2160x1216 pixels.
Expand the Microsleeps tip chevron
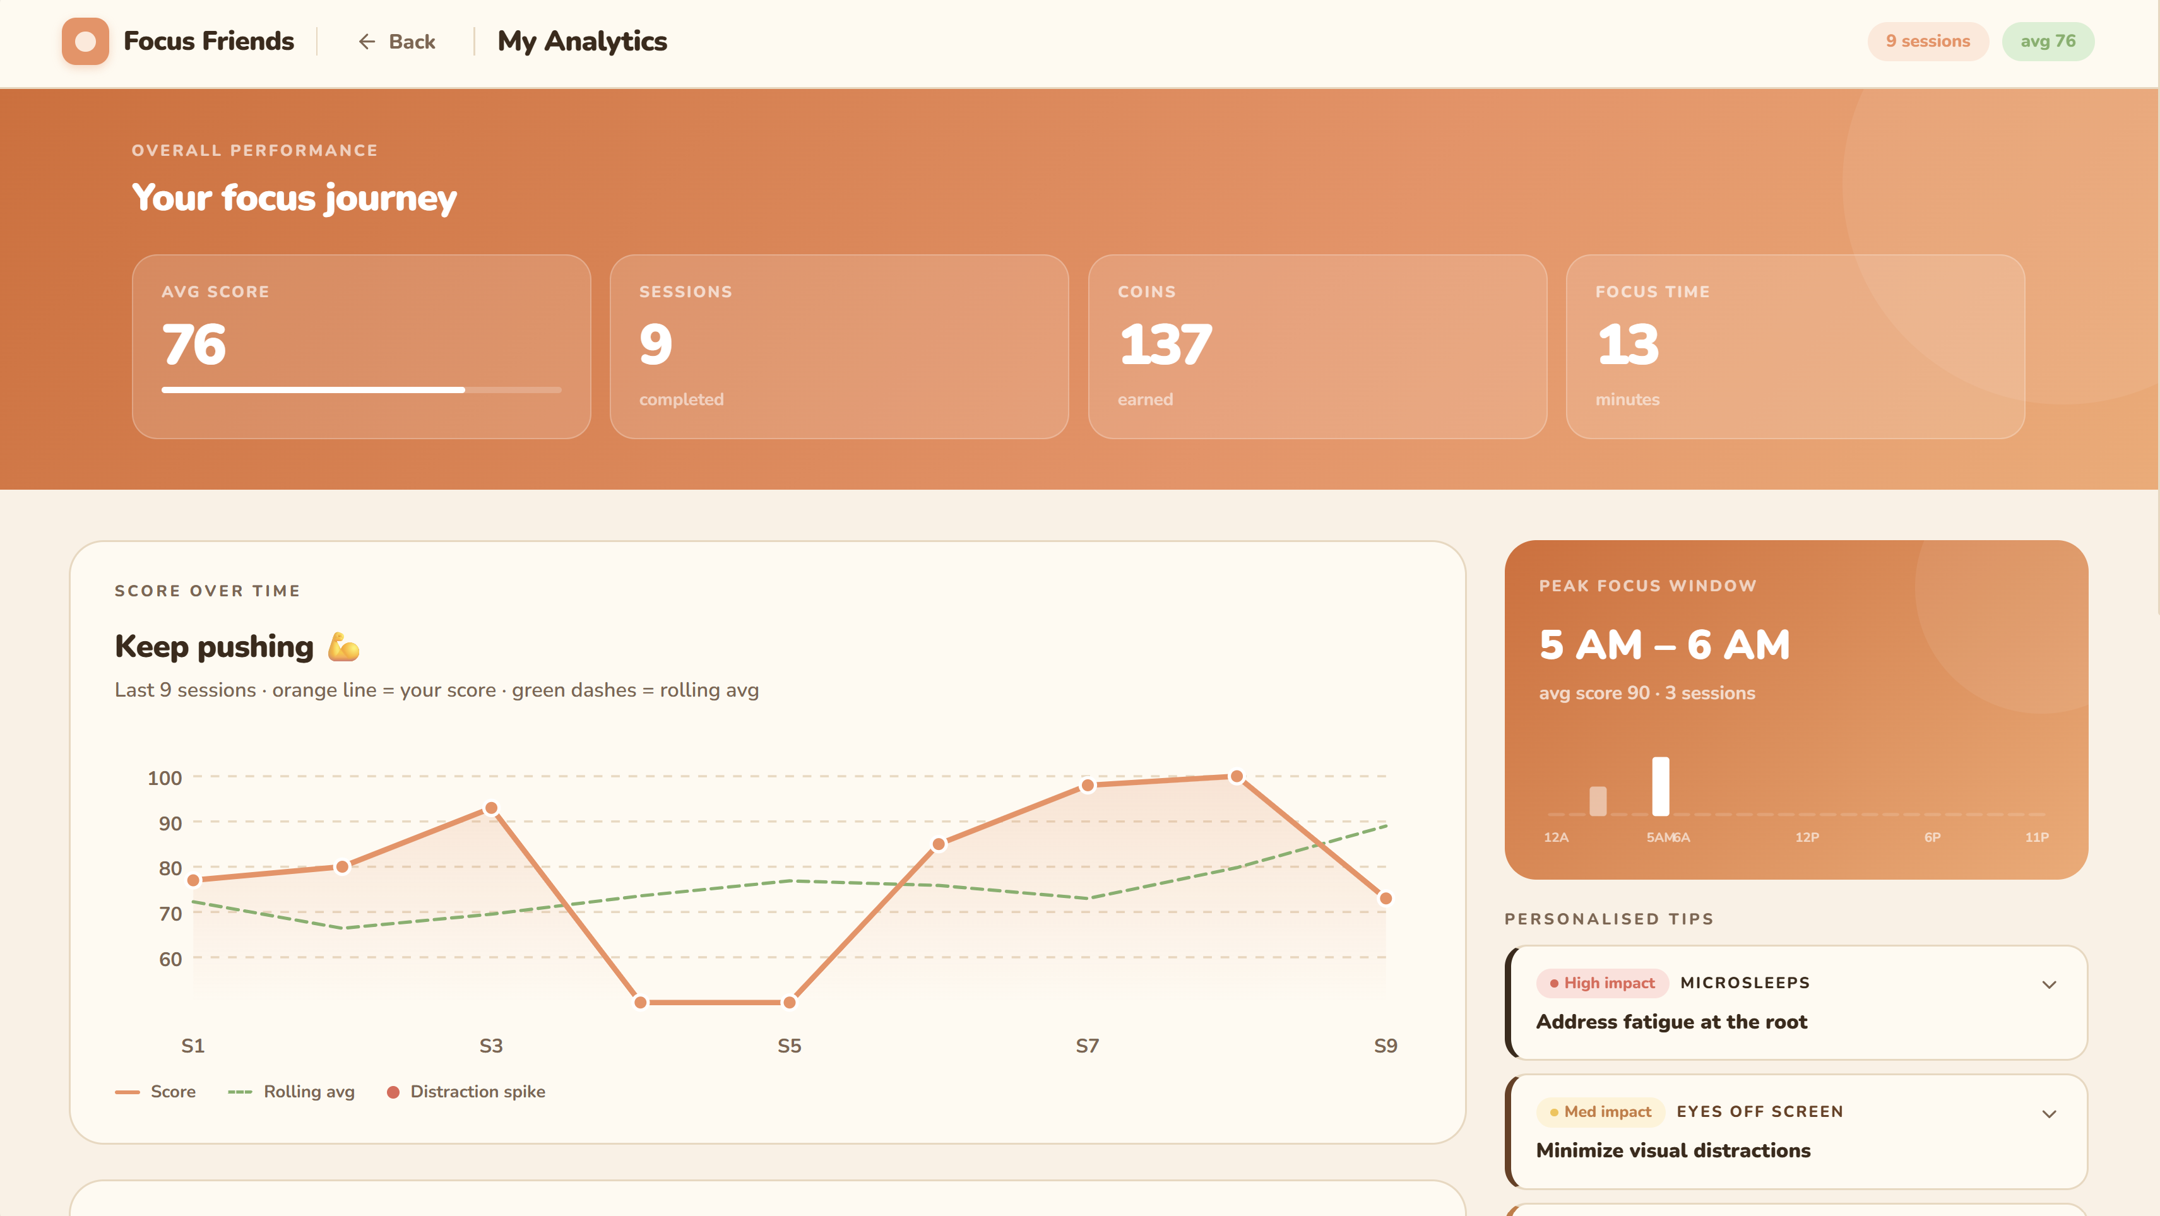coord(2048,984)
